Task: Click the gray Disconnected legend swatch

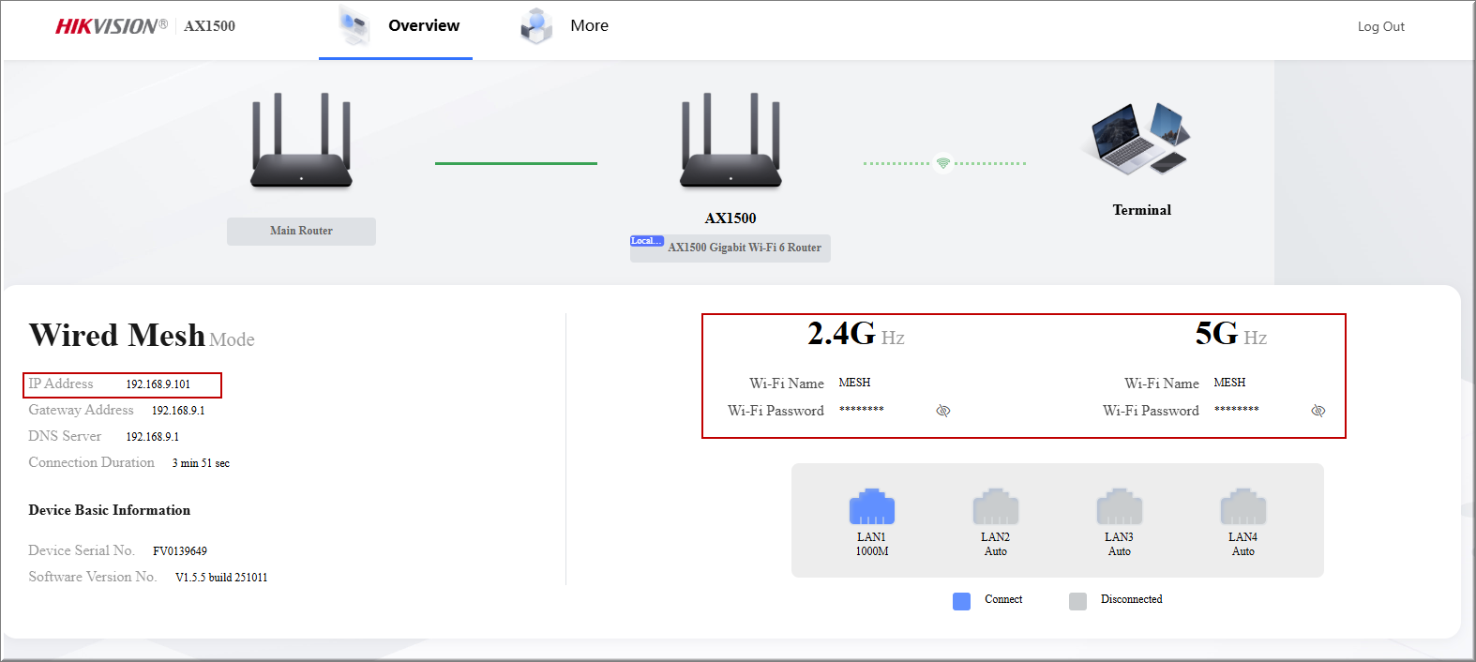Action: [1077, 601]
